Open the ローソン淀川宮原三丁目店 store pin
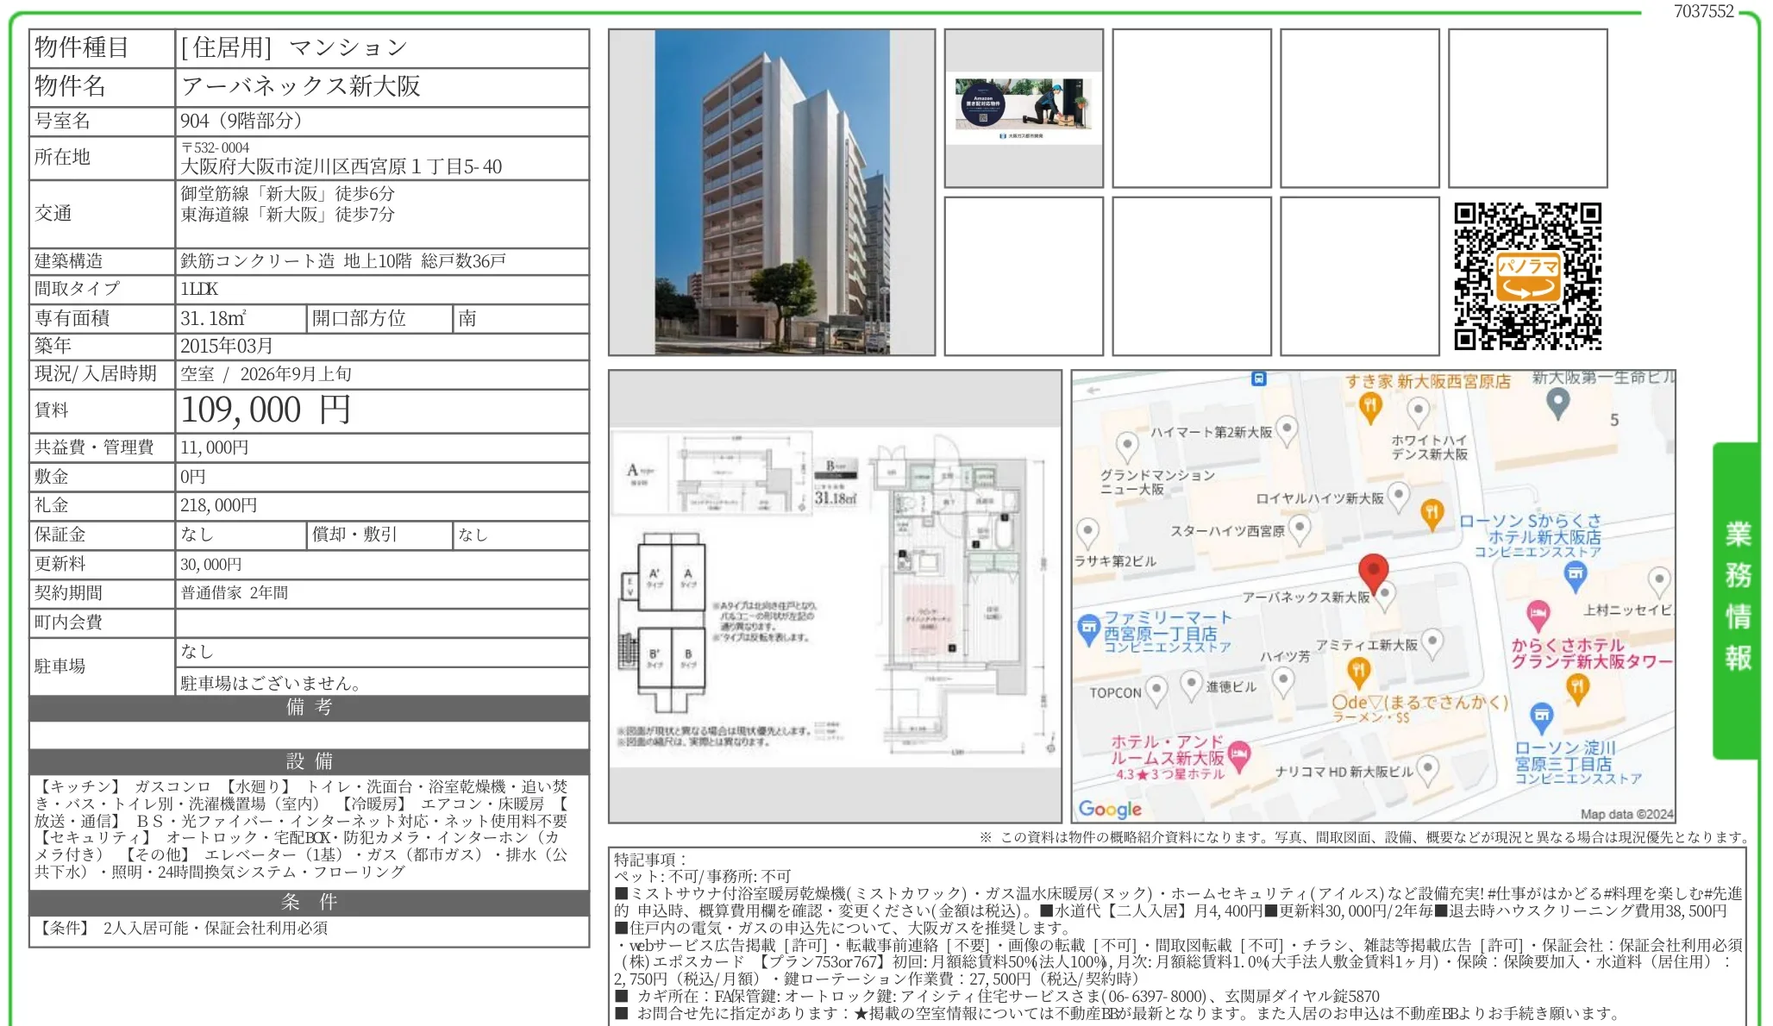Screen dimensions: 1773x1026 point(1542,716)
